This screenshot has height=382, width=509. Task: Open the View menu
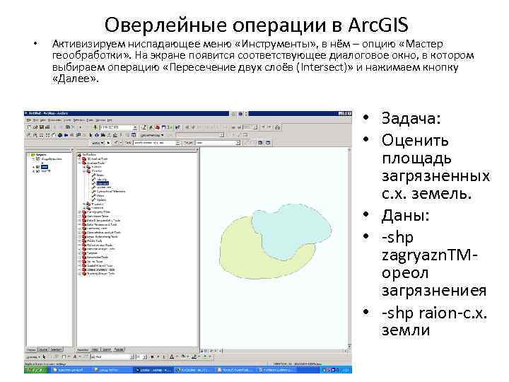[42, 120]
